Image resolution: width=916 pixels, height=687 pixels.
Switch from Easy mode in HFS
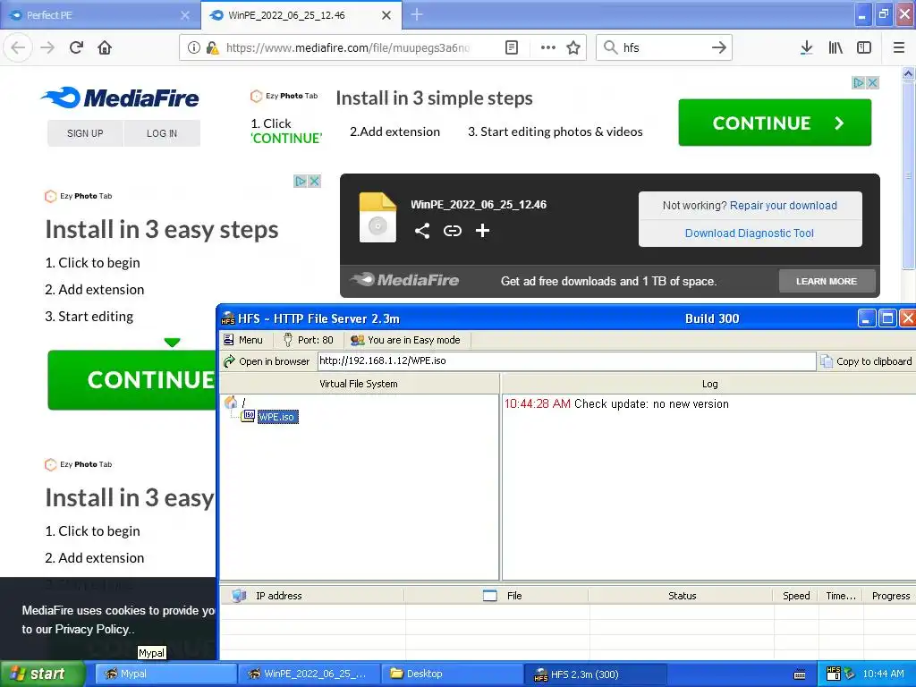click(405, 340)
